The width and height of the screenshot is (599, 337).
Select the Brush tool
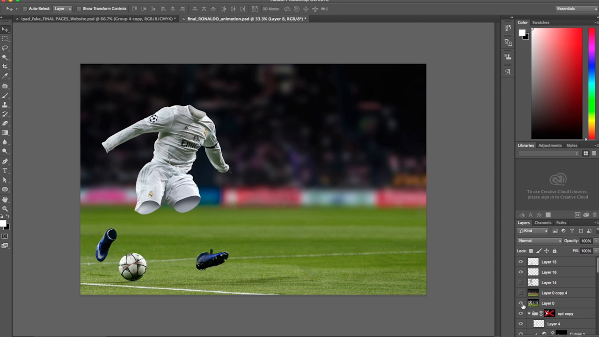(5, 96)
